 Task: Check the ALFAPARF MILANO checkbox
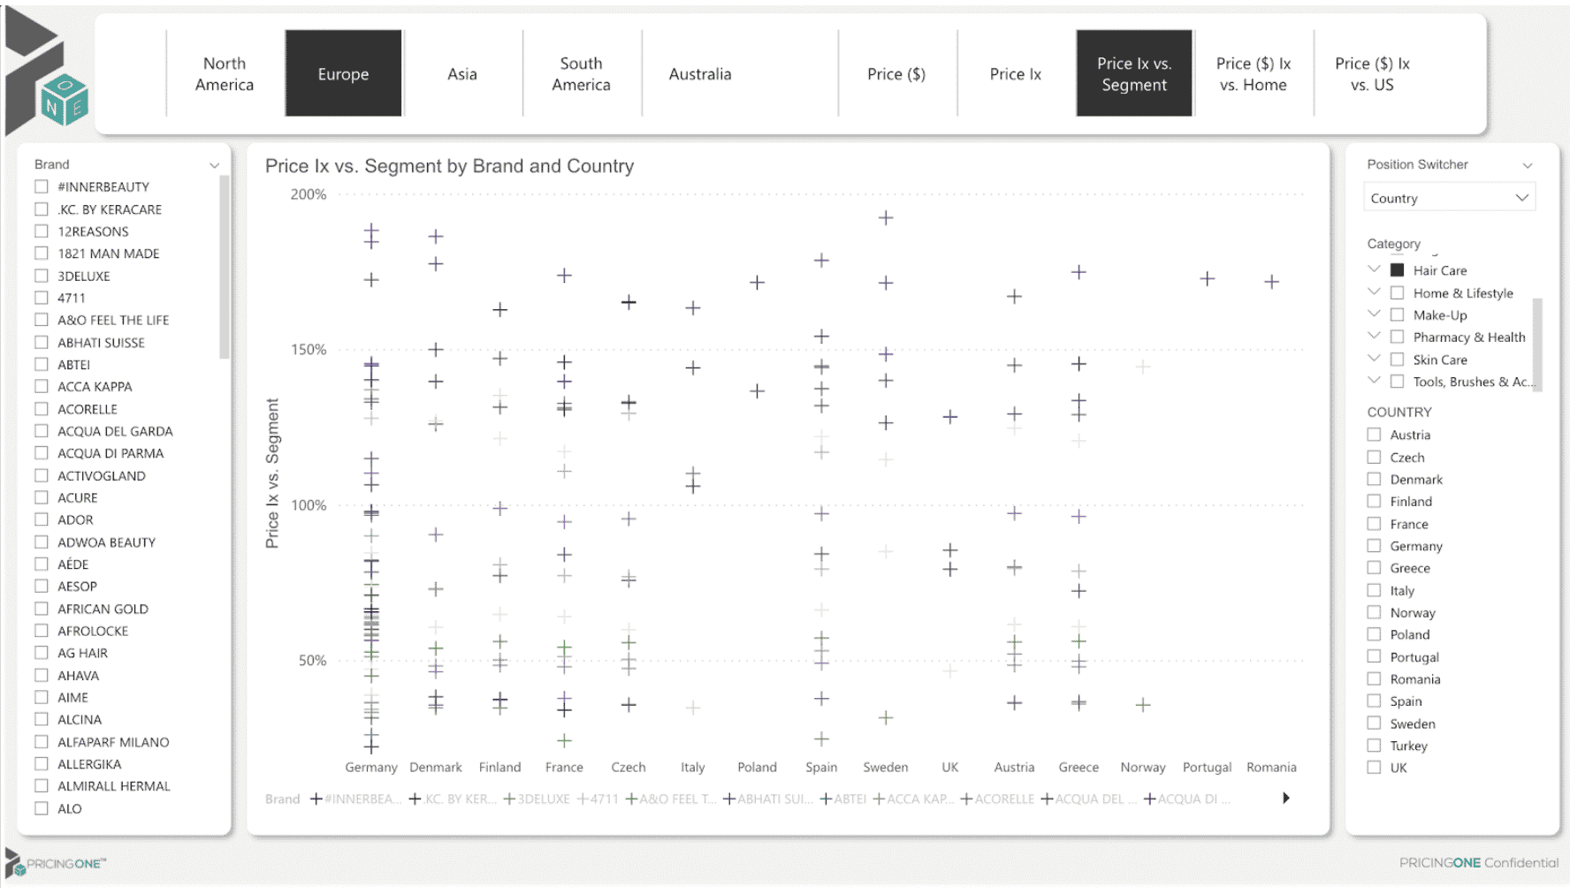(42, 741)
